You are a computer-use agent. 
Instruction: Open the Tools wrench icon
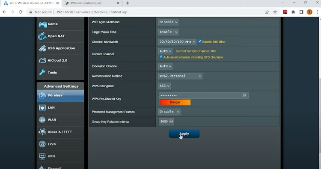pos(42,72)
